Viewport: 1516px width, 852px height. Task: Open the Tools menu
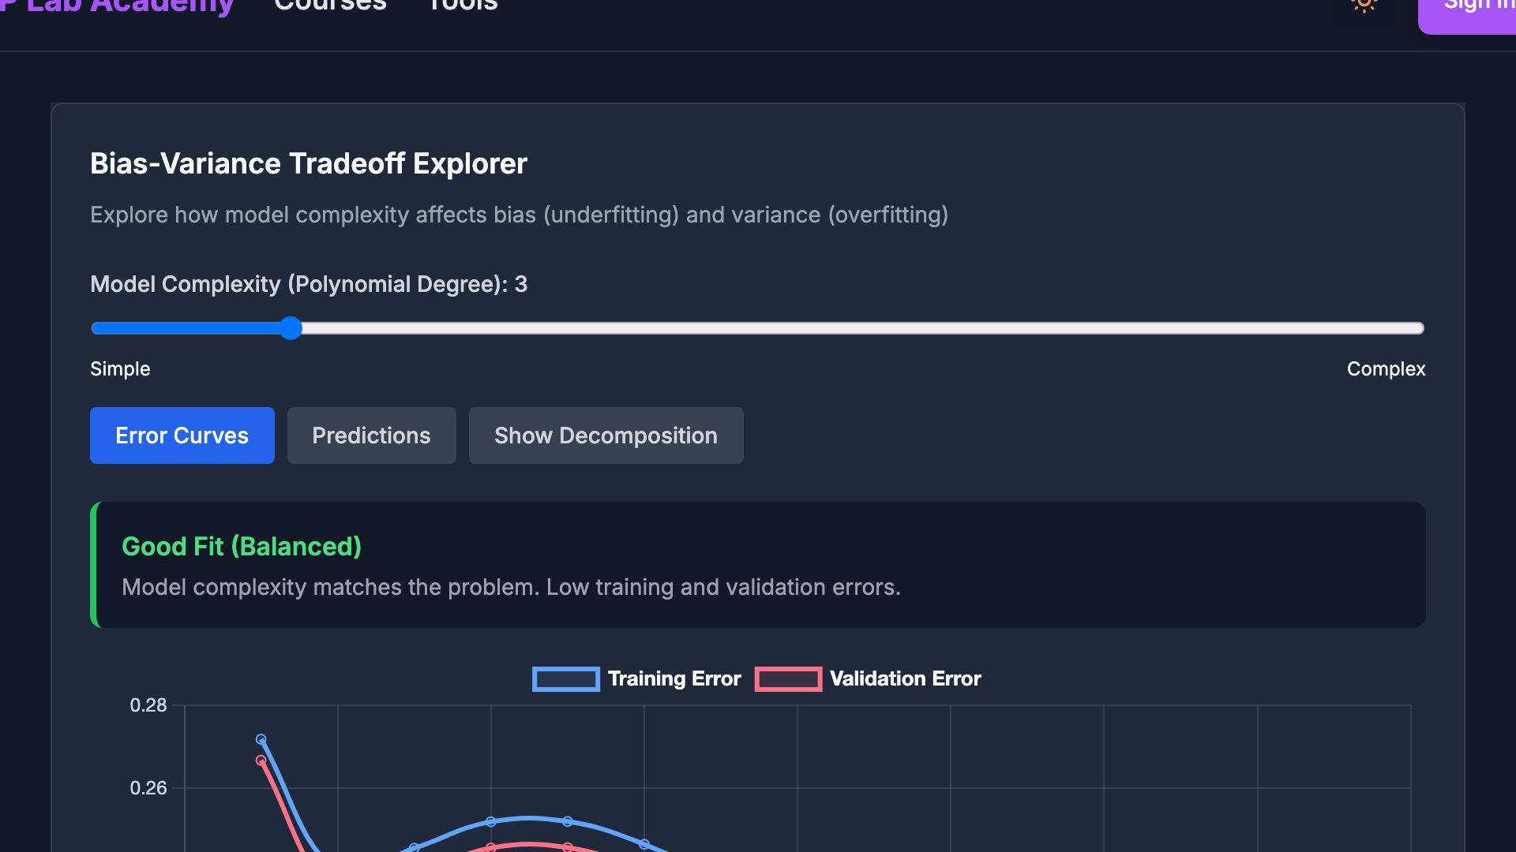click(x=463, y=5)
